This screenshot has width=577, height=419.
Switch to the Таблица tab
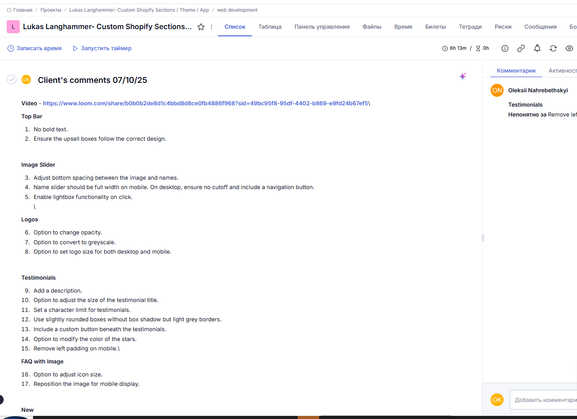[270, 27]
